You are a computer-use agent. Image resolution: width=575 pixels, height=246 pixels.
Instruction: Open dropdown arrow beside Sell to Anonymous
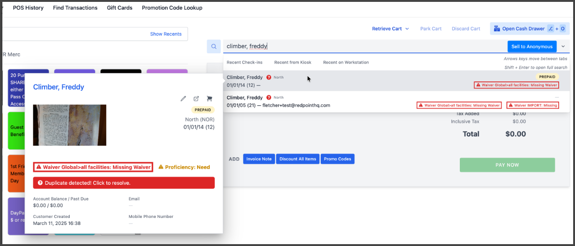click(563, 46)
